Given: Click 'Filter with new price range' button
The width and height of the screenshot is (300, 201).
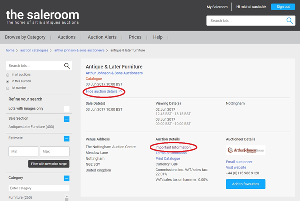Looking at the screenshot, I should pyautogui.click(x=49, y=164).
